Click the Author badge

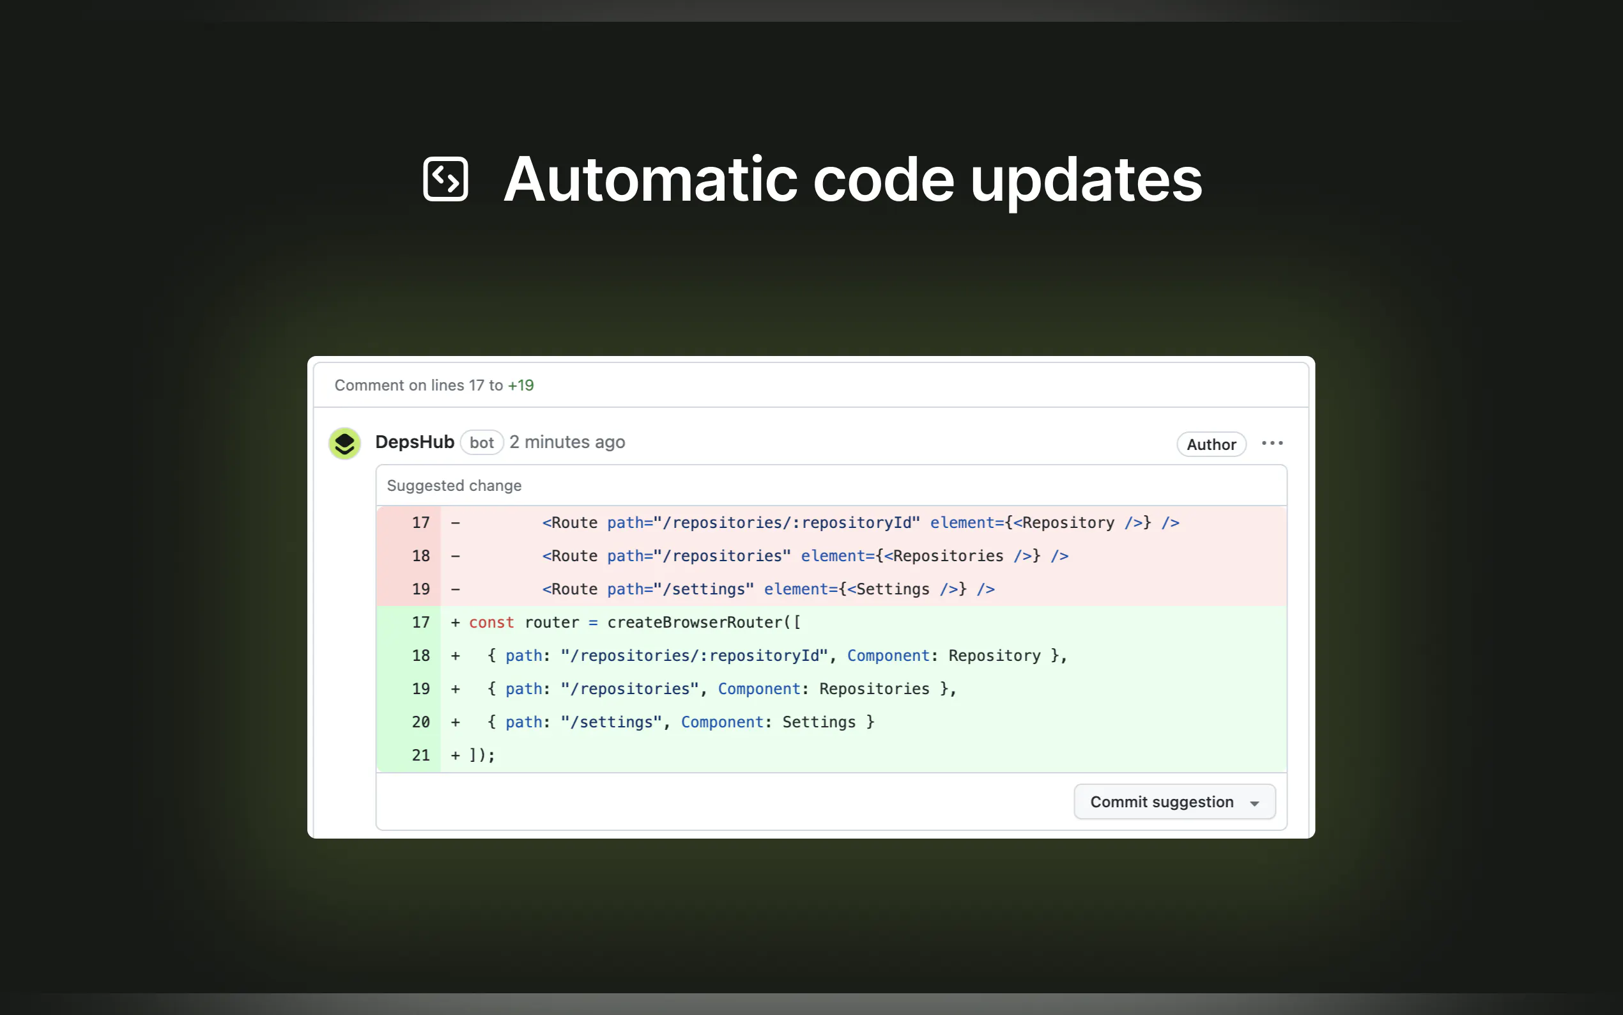tap(1210, 444)
